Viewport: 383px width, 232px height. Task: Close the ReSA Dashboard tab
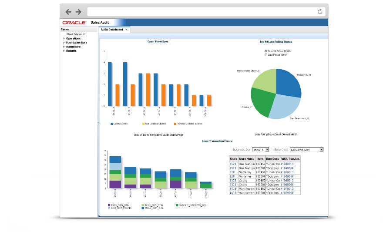tap(127, 30)
